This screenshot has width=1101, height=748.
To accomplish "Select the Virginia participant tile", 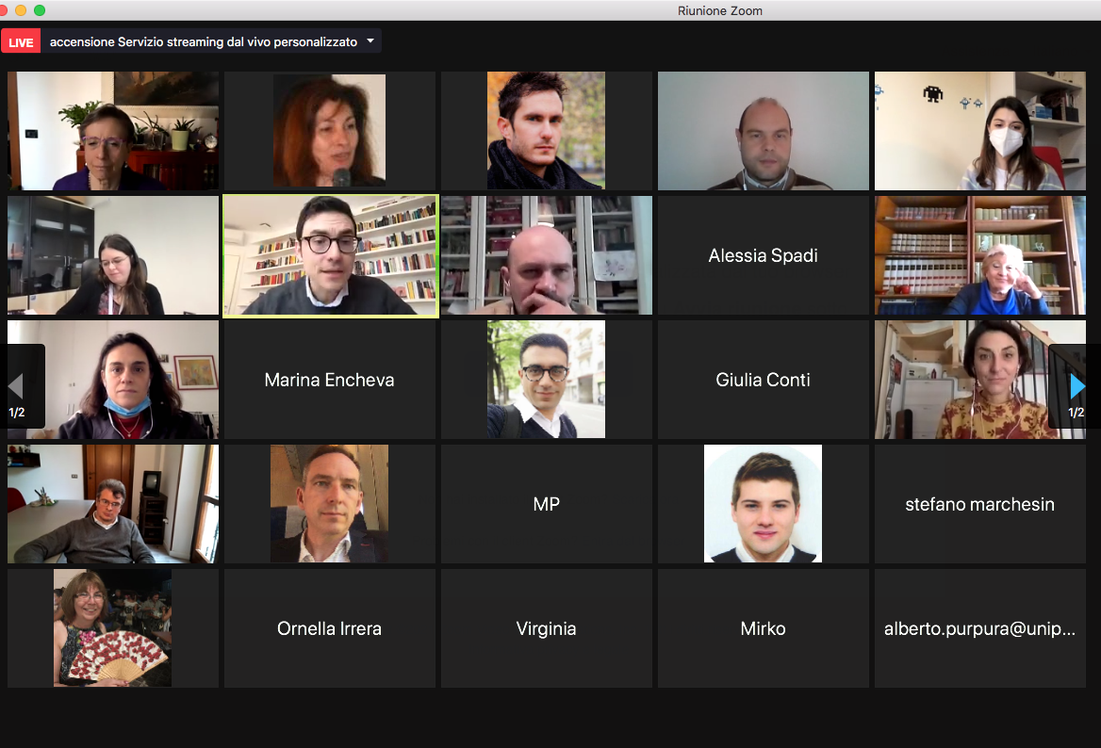I will (x=547, y=628).
